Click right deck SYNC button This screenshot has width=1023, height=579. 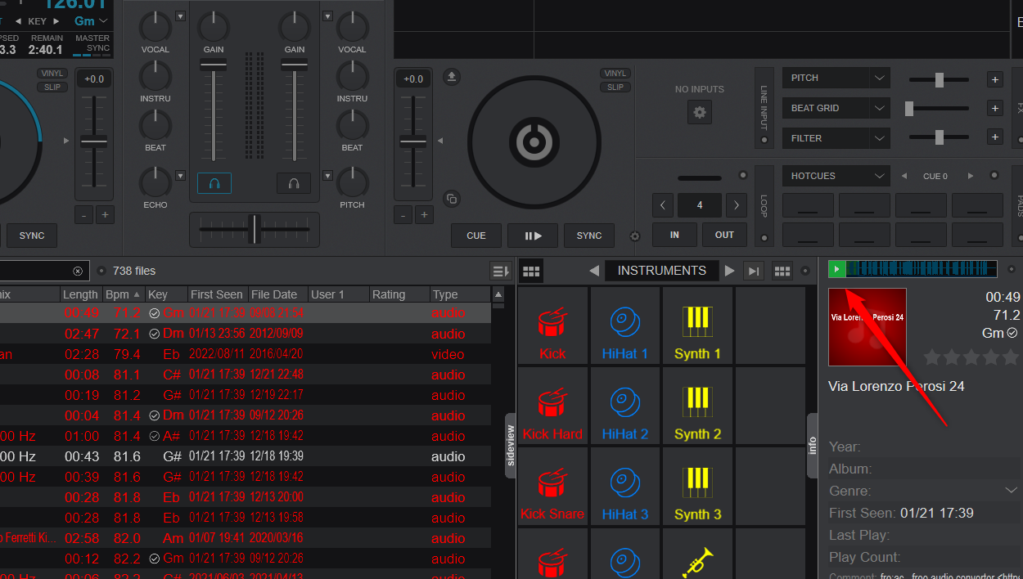[x=589, y=236]
